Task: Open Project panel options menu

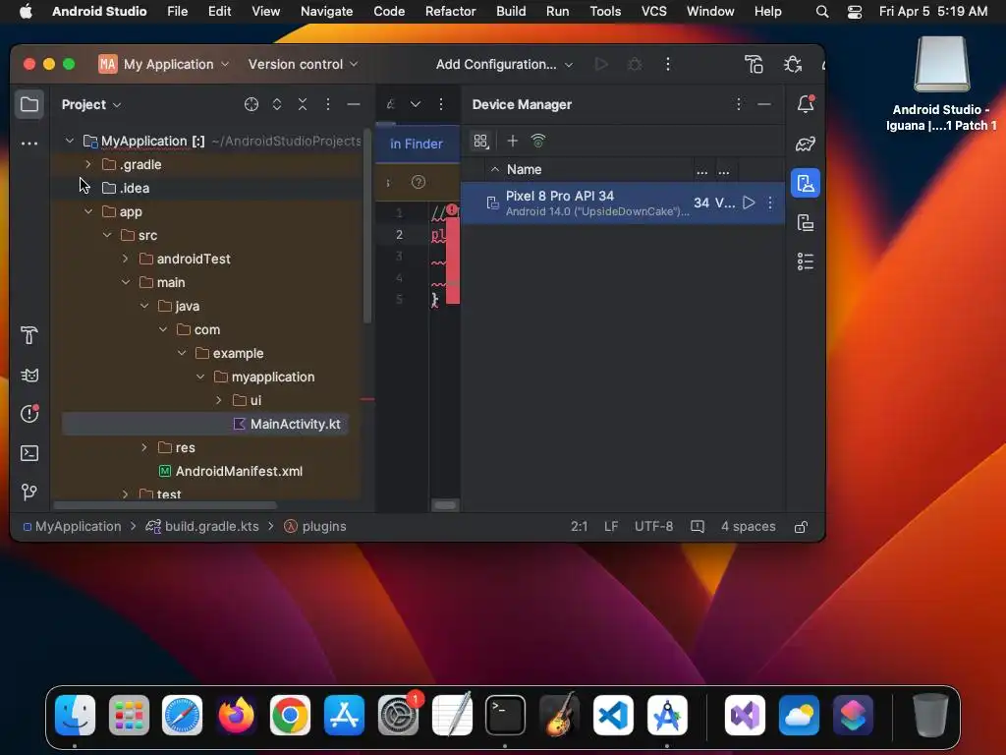Action: pyautogui.click(x=328, y=104)
